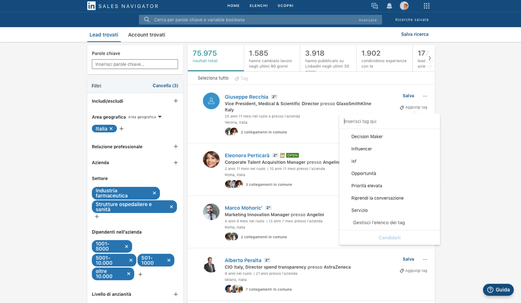Select the 75.975 risultati totali tab
Image resolution: width=521 pixels, height=303 pixels.
pyautogui.click(x=216, y=58)
